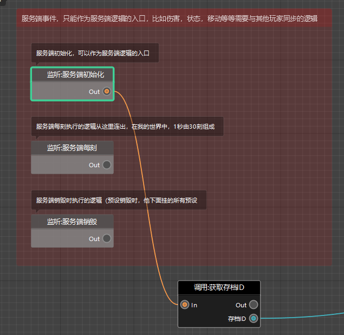
Task: Click the comment 服务端初始化,可以作为服务端逻辑的入口
Action: [95, 53]
